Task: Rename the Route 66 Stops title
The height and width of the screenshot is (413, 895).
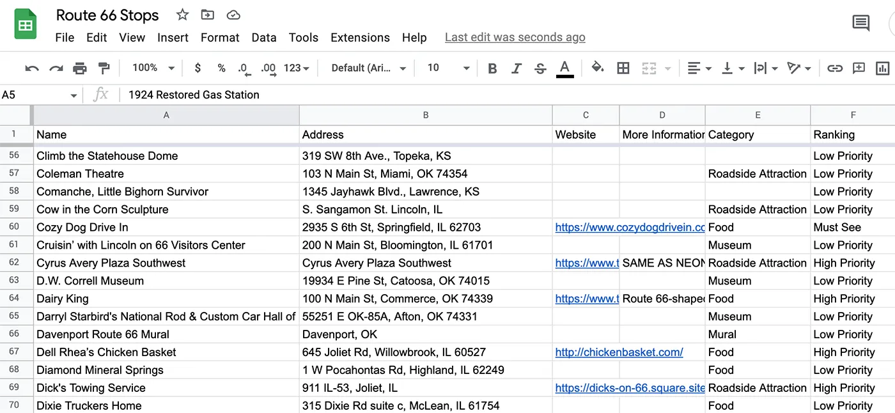Action: [x=107, y=15]
